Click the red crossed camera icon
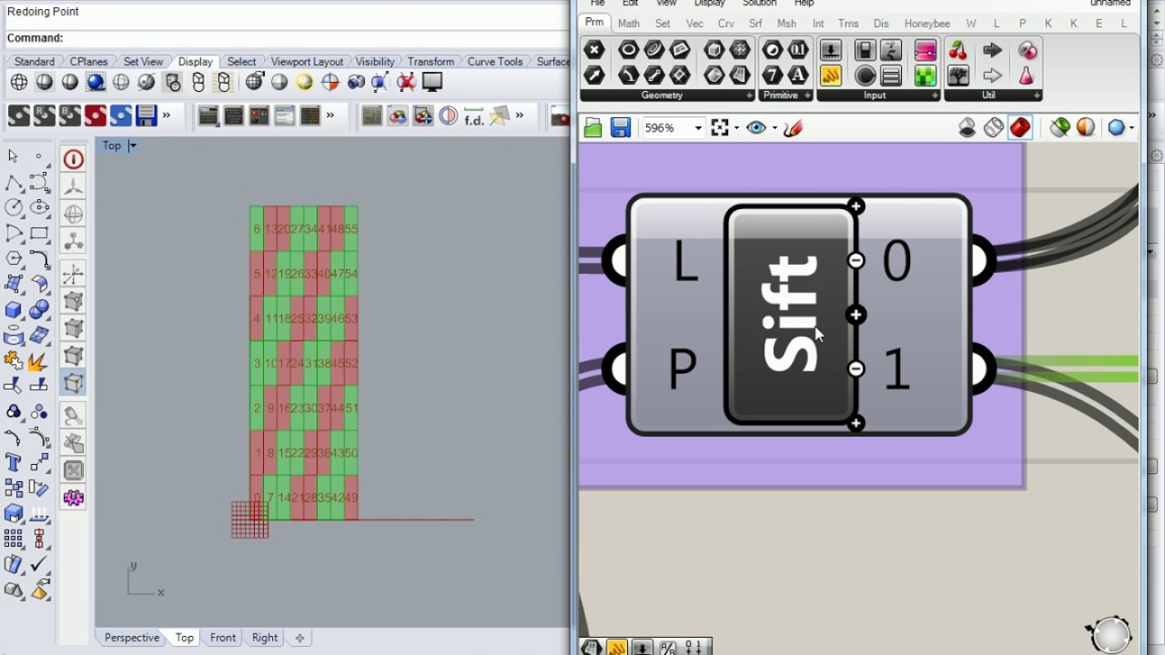This screenshot has height=655, width=1165. click(407, 83)
